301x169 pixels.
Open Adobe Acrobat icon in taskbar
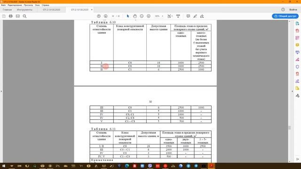[211, 166]
